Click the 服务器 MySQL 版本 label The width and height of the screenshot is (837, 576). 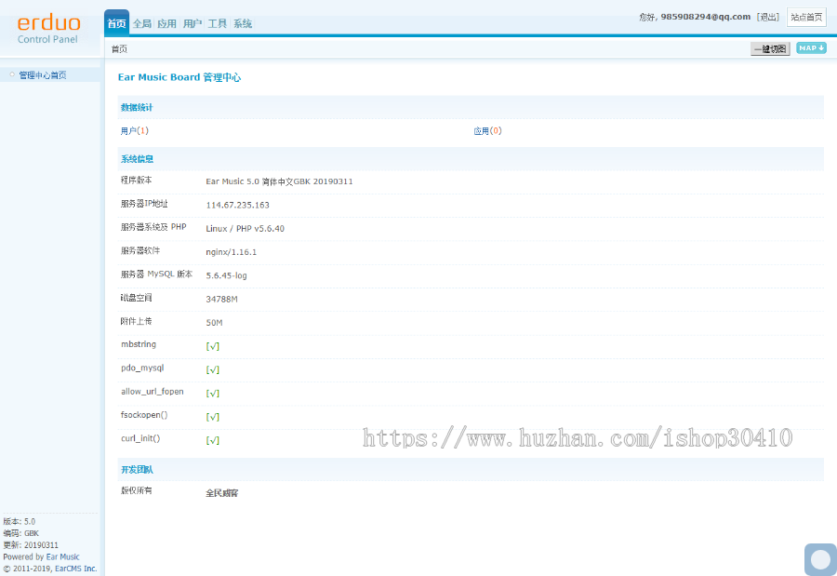coord(156,275)
